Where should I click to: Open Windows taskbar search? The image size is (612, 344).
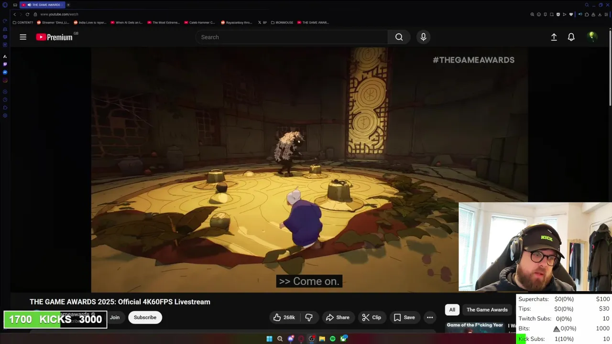point(280,339)
